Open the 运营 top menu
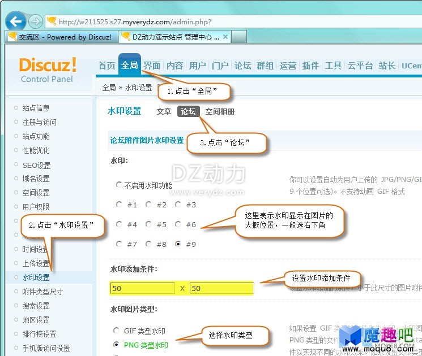 tap(288, 65)
